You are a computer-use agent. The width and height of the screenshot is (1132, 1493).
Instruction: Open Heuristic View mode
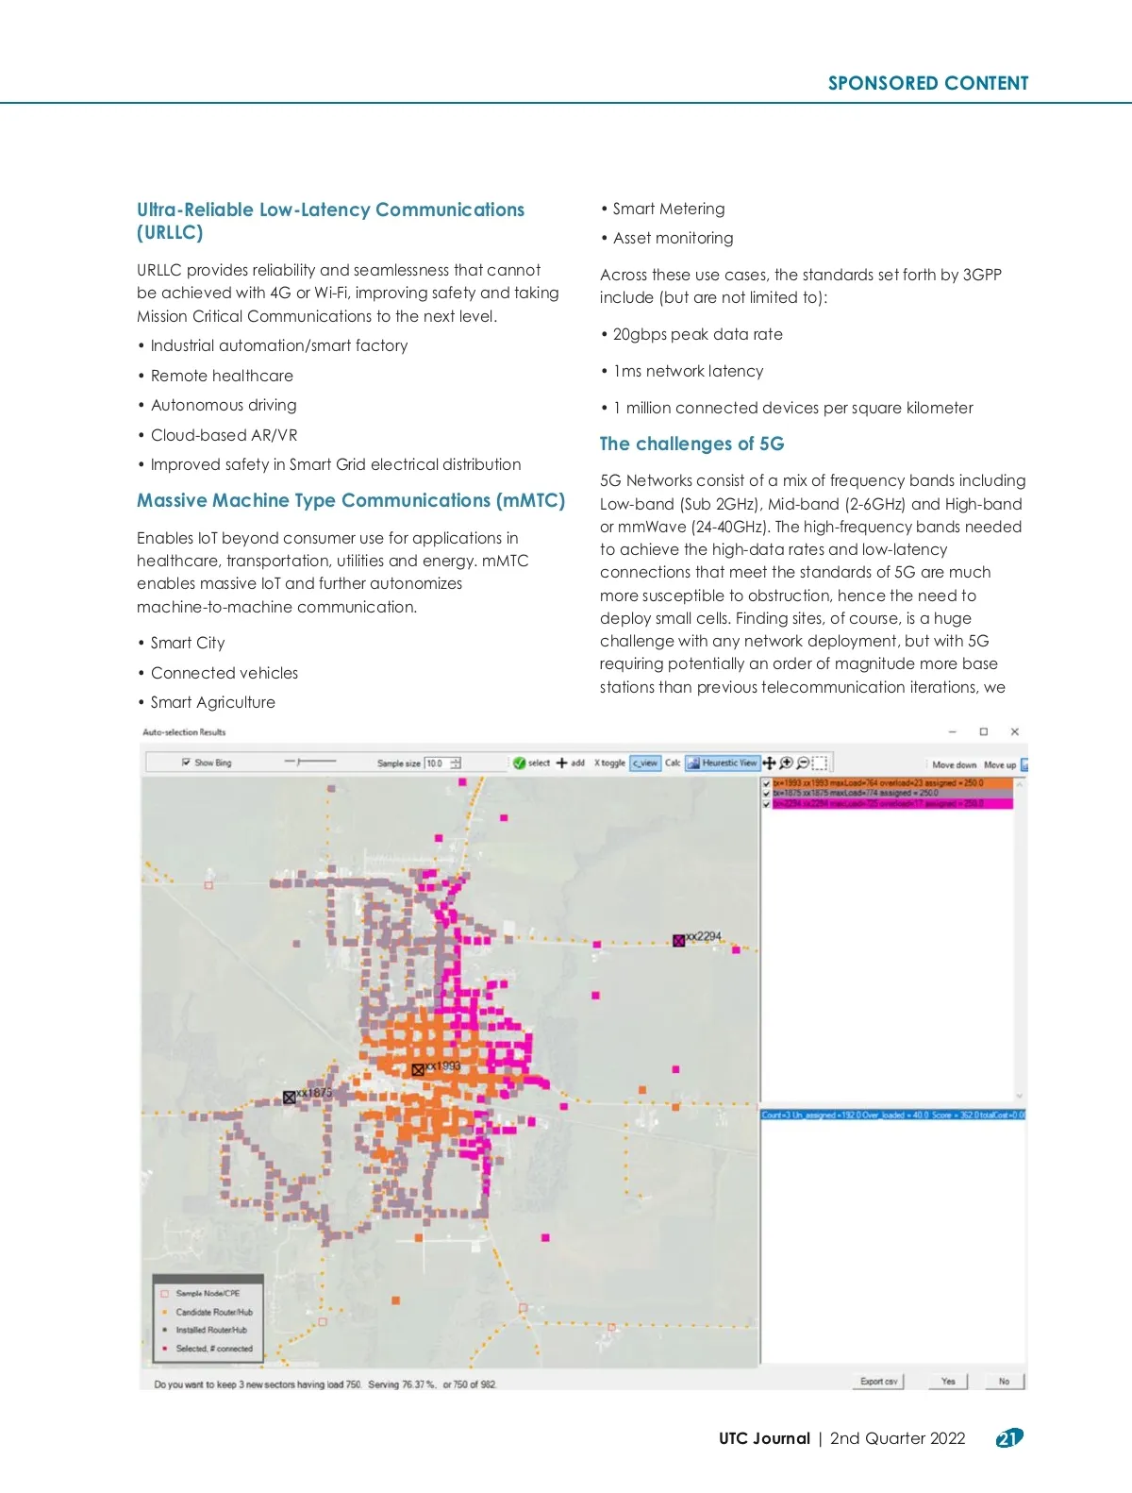(723, 763)
